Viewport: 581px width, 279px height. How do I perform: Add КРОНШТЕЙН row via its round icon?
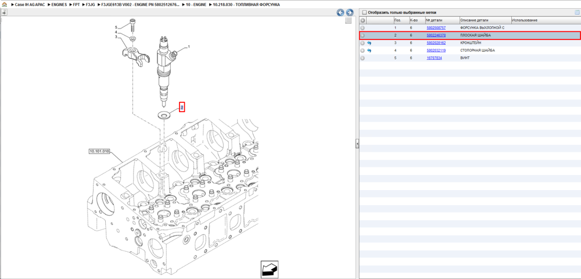tap(363, 43)
